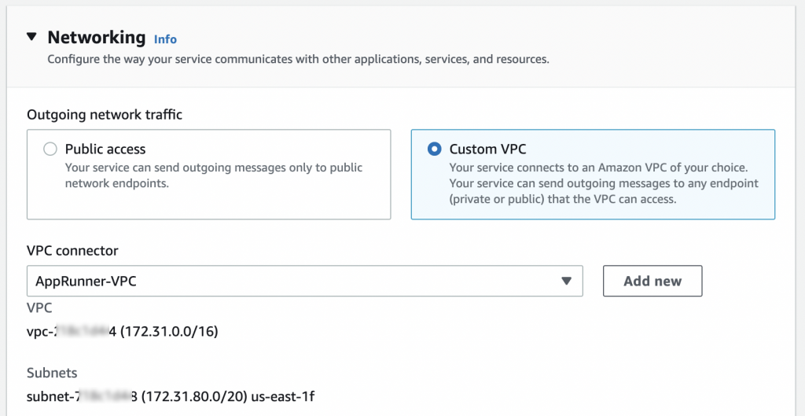Viewport: 805px width, 416px height.
Task: Select the Custom VPC radio button
Action: [x=434, y=149]
